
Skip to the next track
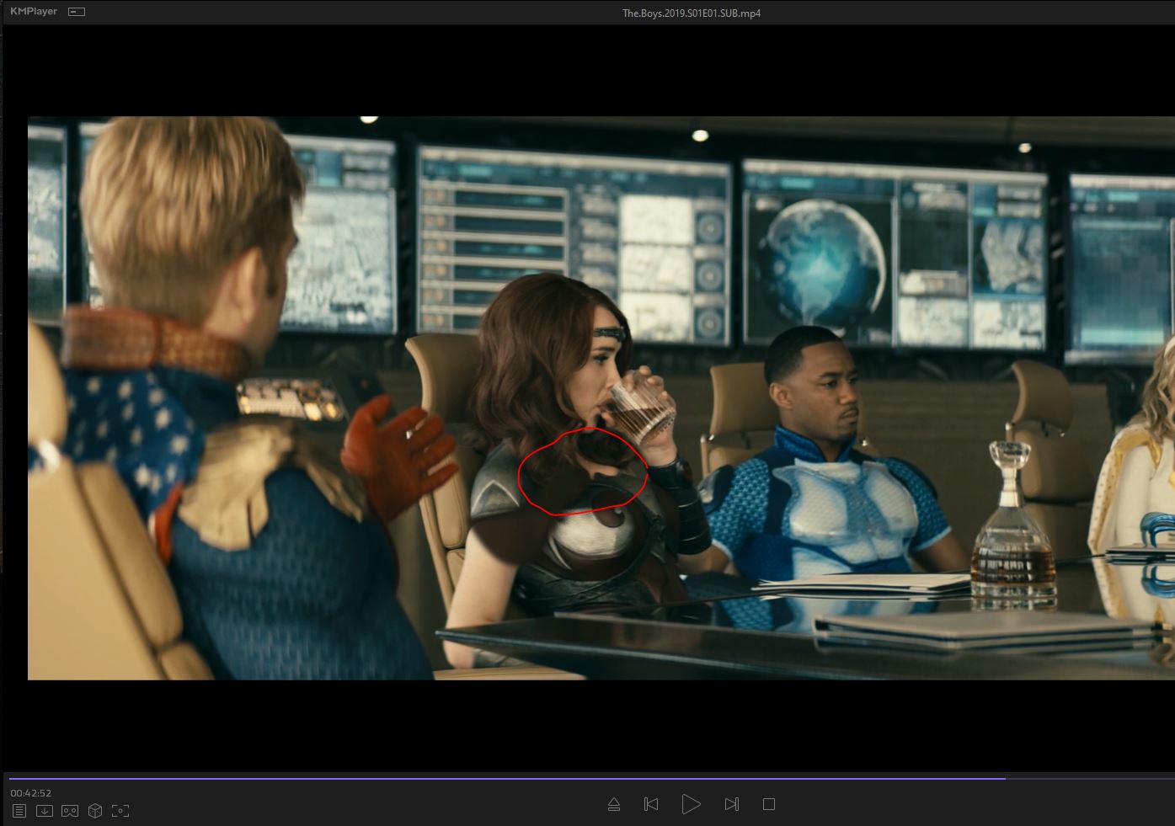click(x=731, y=804)
